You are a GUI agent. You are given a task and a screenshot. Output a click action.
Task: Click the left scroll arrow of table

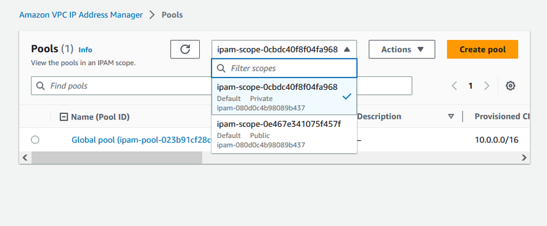coord(25,158)
